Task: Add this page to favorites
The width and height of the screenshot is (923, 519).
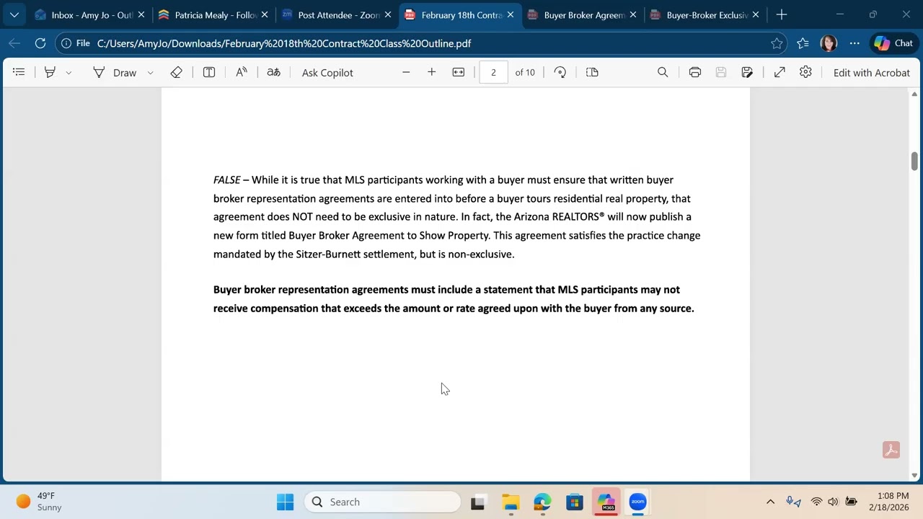Action: pos(777,43)
